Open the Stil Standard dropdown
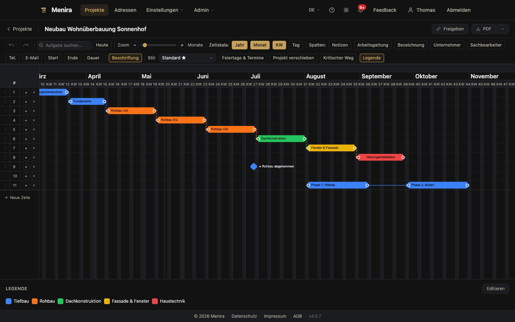515x322 pixels. (187, 58)
